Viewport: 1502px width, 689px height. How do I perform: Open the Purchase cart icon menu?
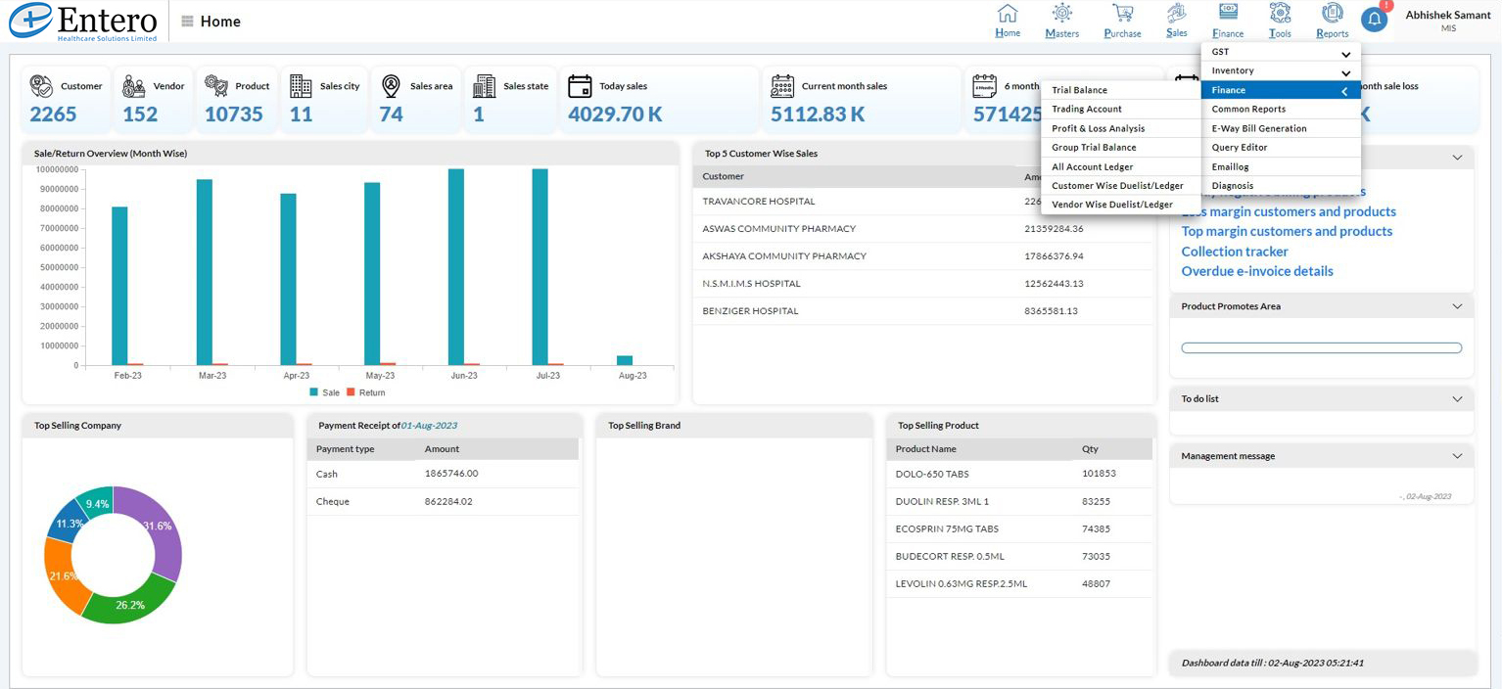click(x=1122, y=15)
